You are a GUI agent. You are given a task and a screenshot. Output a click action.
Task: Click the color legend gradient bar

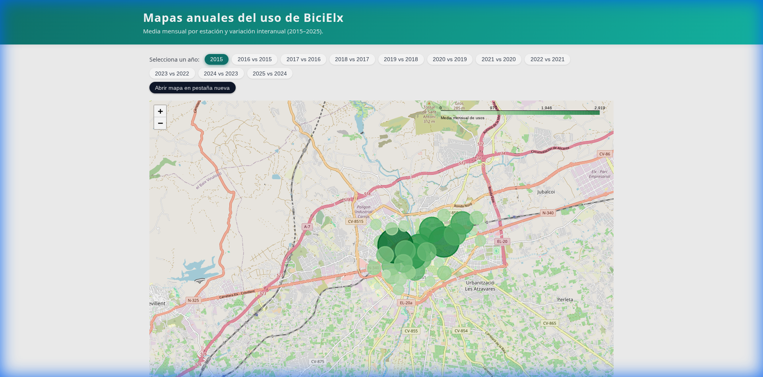tap(520, 113)
